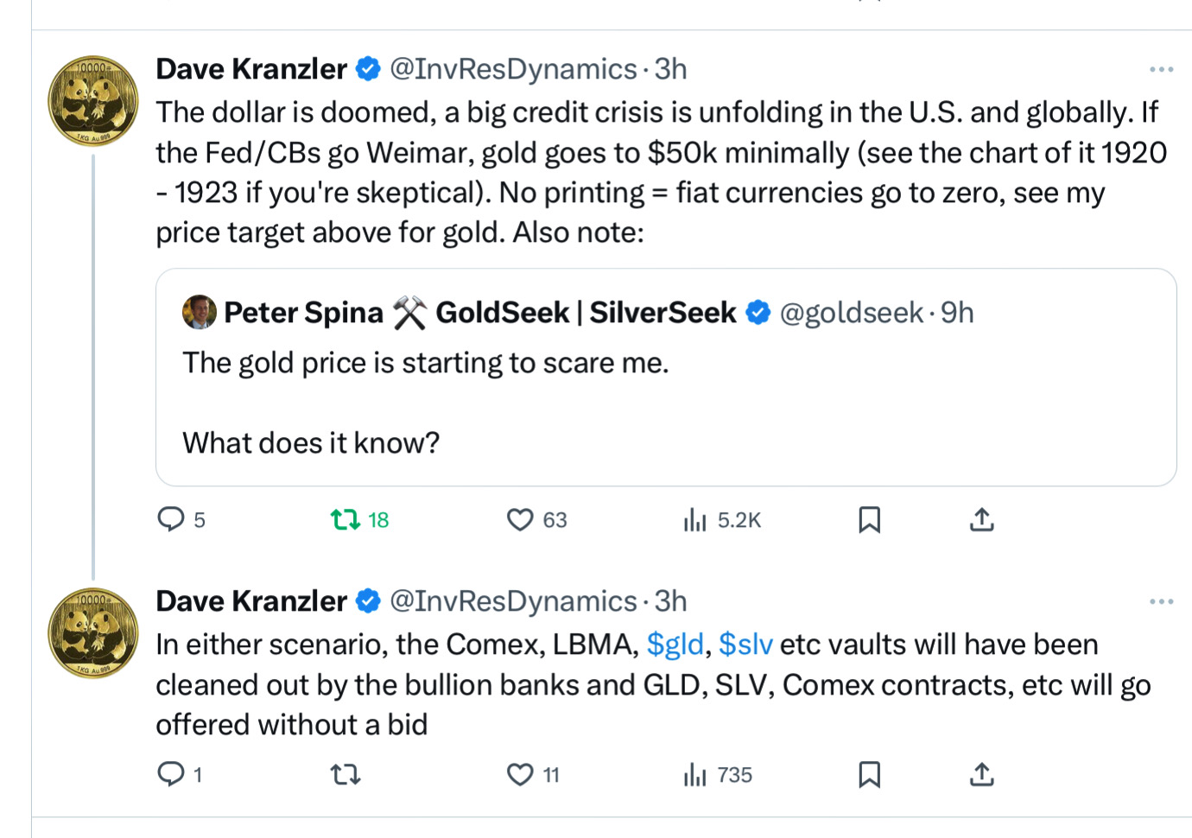Open the $gld cashtag link
This screenshot has height=838, width=1192.
pos(675,644)
